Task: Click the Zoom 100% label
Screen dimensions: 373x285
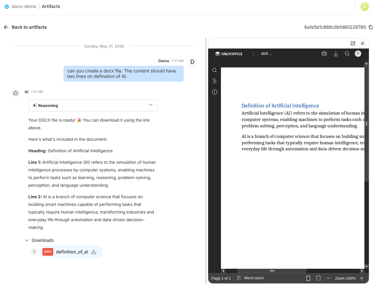Action: 345,278
